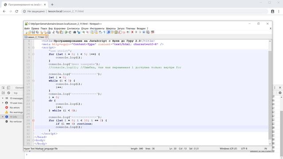Print the document using the printer icon
The height and width of the screenshot is (159, 283).
(x=49, y=32)
